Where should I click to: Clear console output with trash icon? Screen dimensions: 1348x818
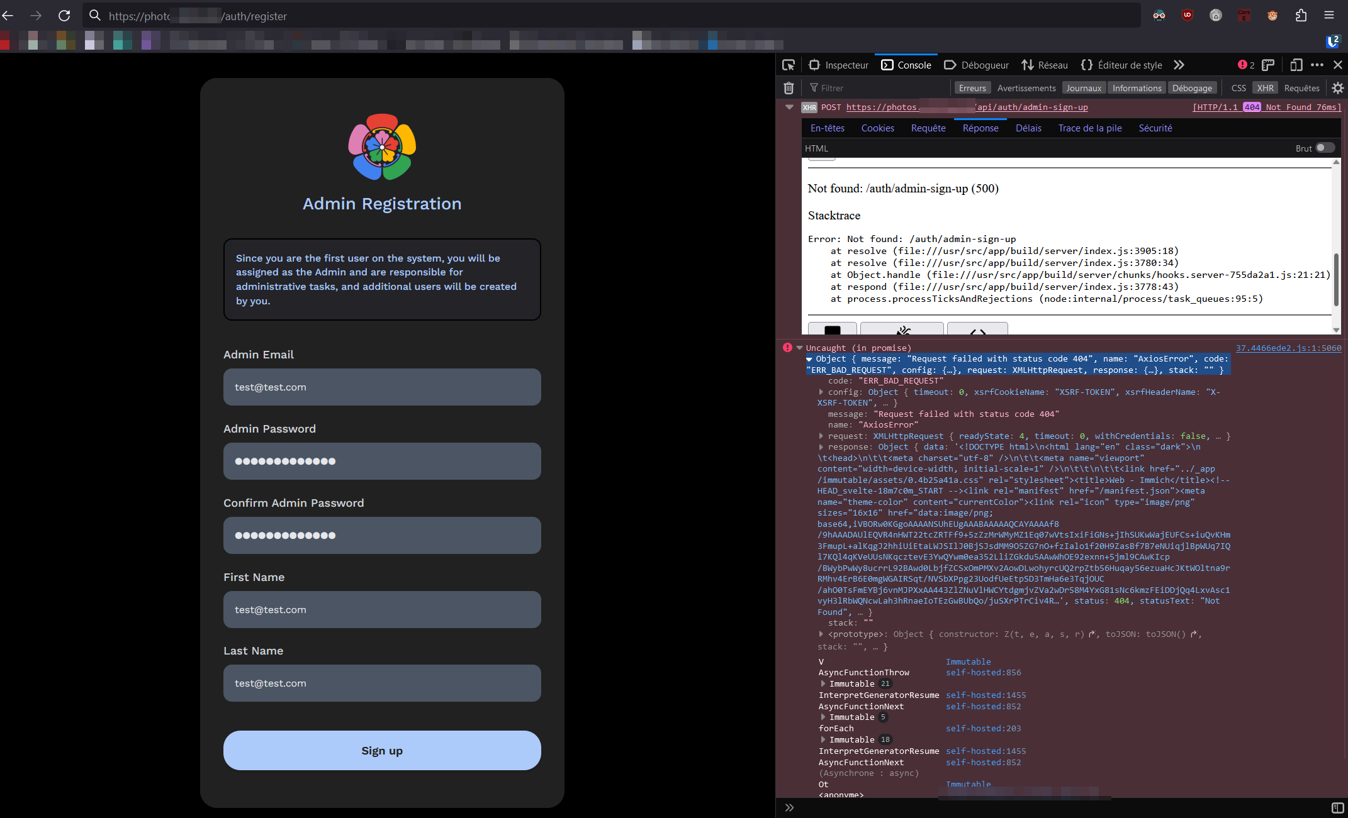point(789,88)
